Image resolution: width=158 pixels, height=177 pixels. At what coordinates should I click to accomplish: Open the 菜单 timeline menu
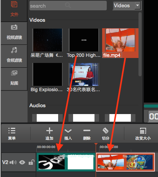[12, 134]
